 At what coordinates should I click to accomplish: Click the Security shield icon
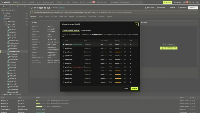point(175,2)
